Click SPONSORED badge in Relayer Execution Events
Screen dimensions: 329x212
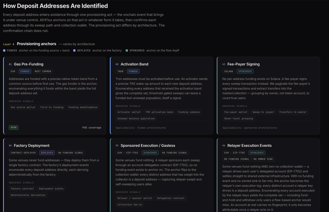point(257,153)
